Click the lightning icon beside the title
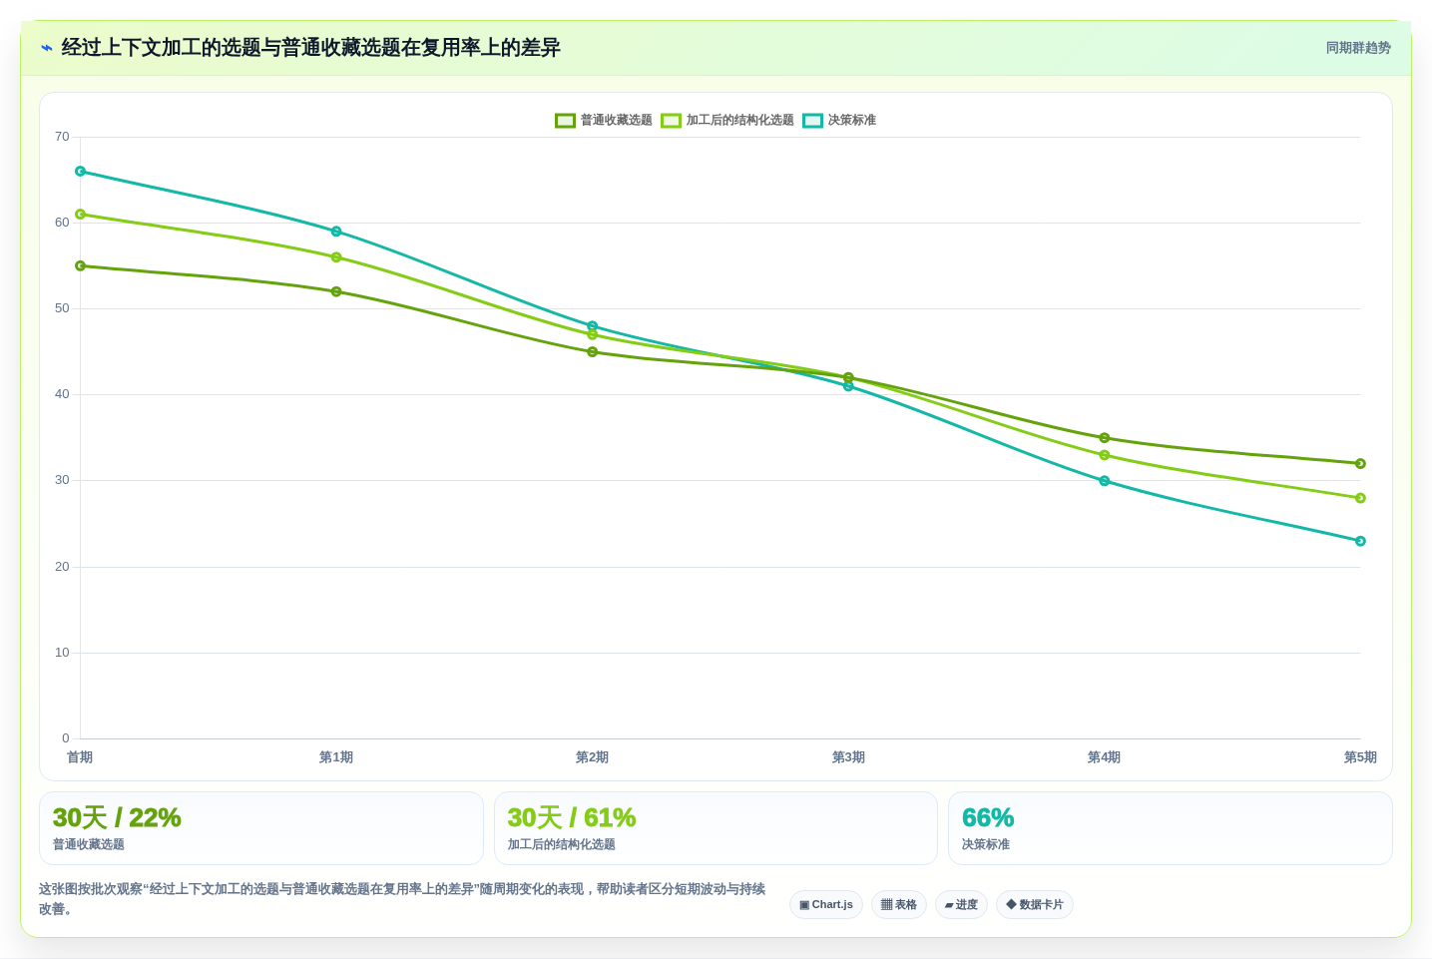Image resolution: width=1432 pixels, height=959 pixels. click(x=46, y=48)
